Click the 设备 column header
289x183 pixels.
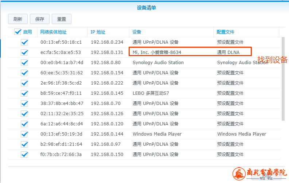pyautogui.click(x=137, y=32)
